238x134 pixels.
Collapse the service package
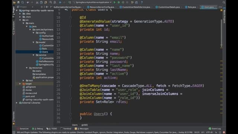point(33,55)
